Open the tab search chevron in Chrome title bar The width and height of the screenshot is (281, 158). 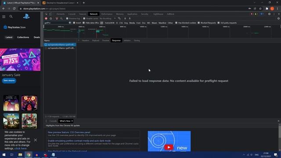[255, 3]
